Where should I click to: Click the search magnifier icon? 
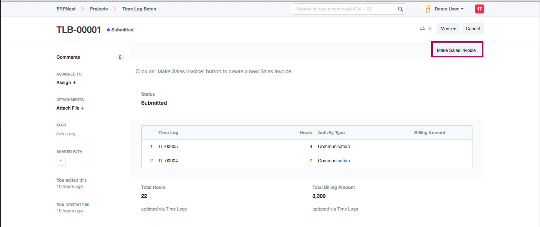400,9
